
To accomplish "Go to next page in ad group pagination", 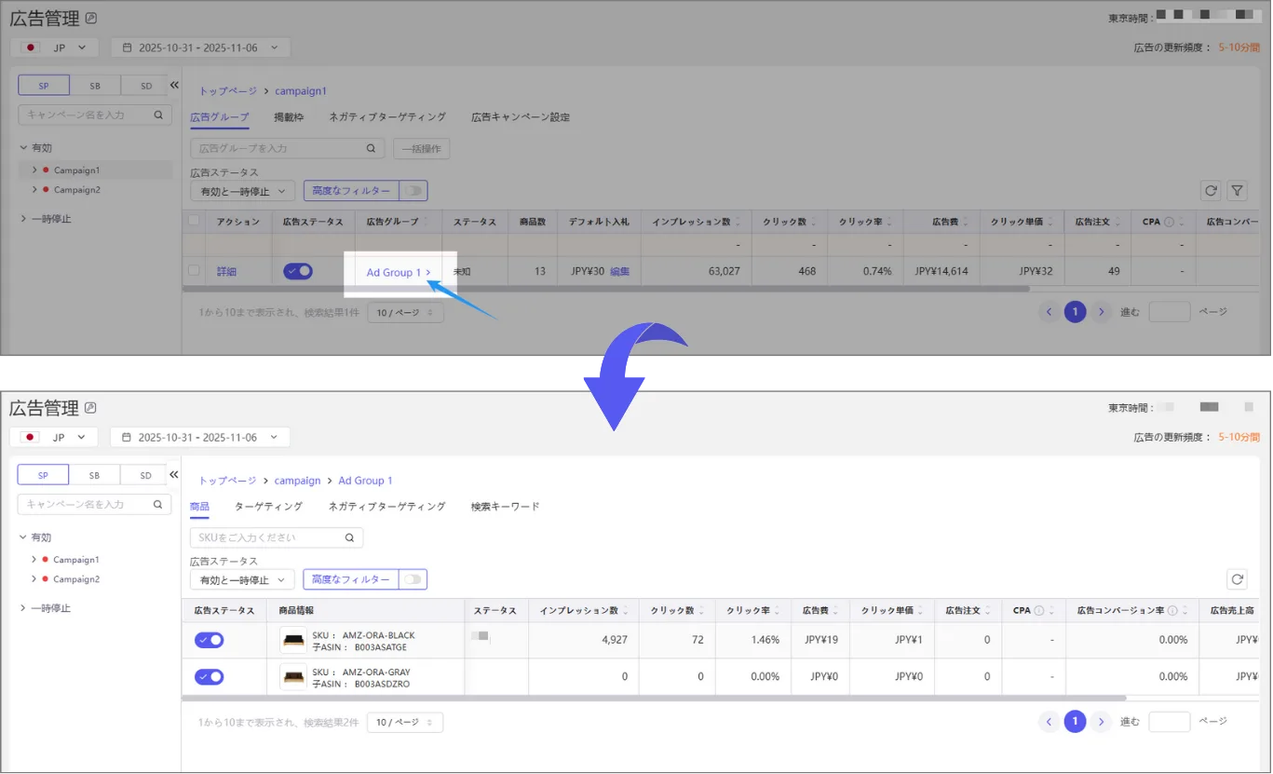I will pyautogui.click(x=1102, y=312).
